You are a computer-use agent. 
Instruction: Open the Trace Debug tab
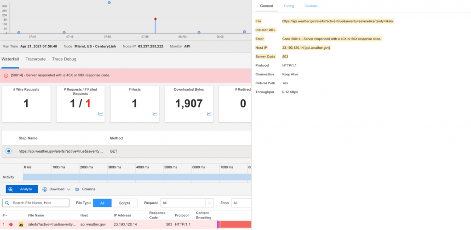(64, 59)
